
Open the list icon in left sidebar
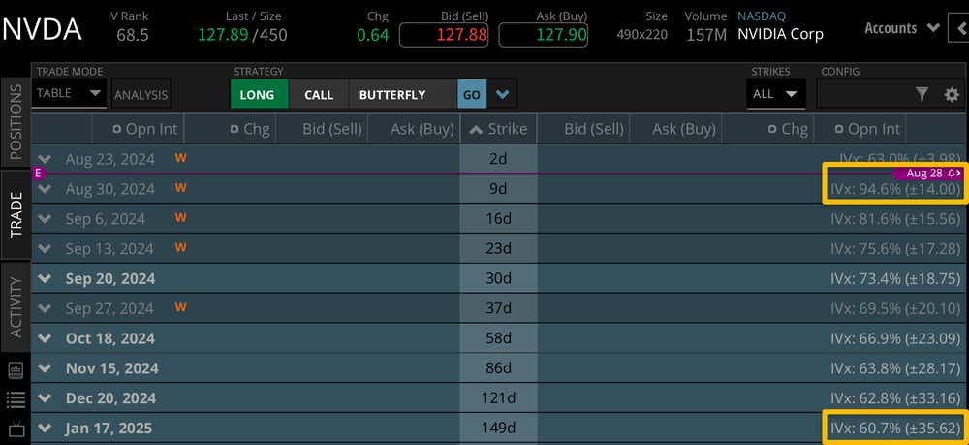click(16, 398)
